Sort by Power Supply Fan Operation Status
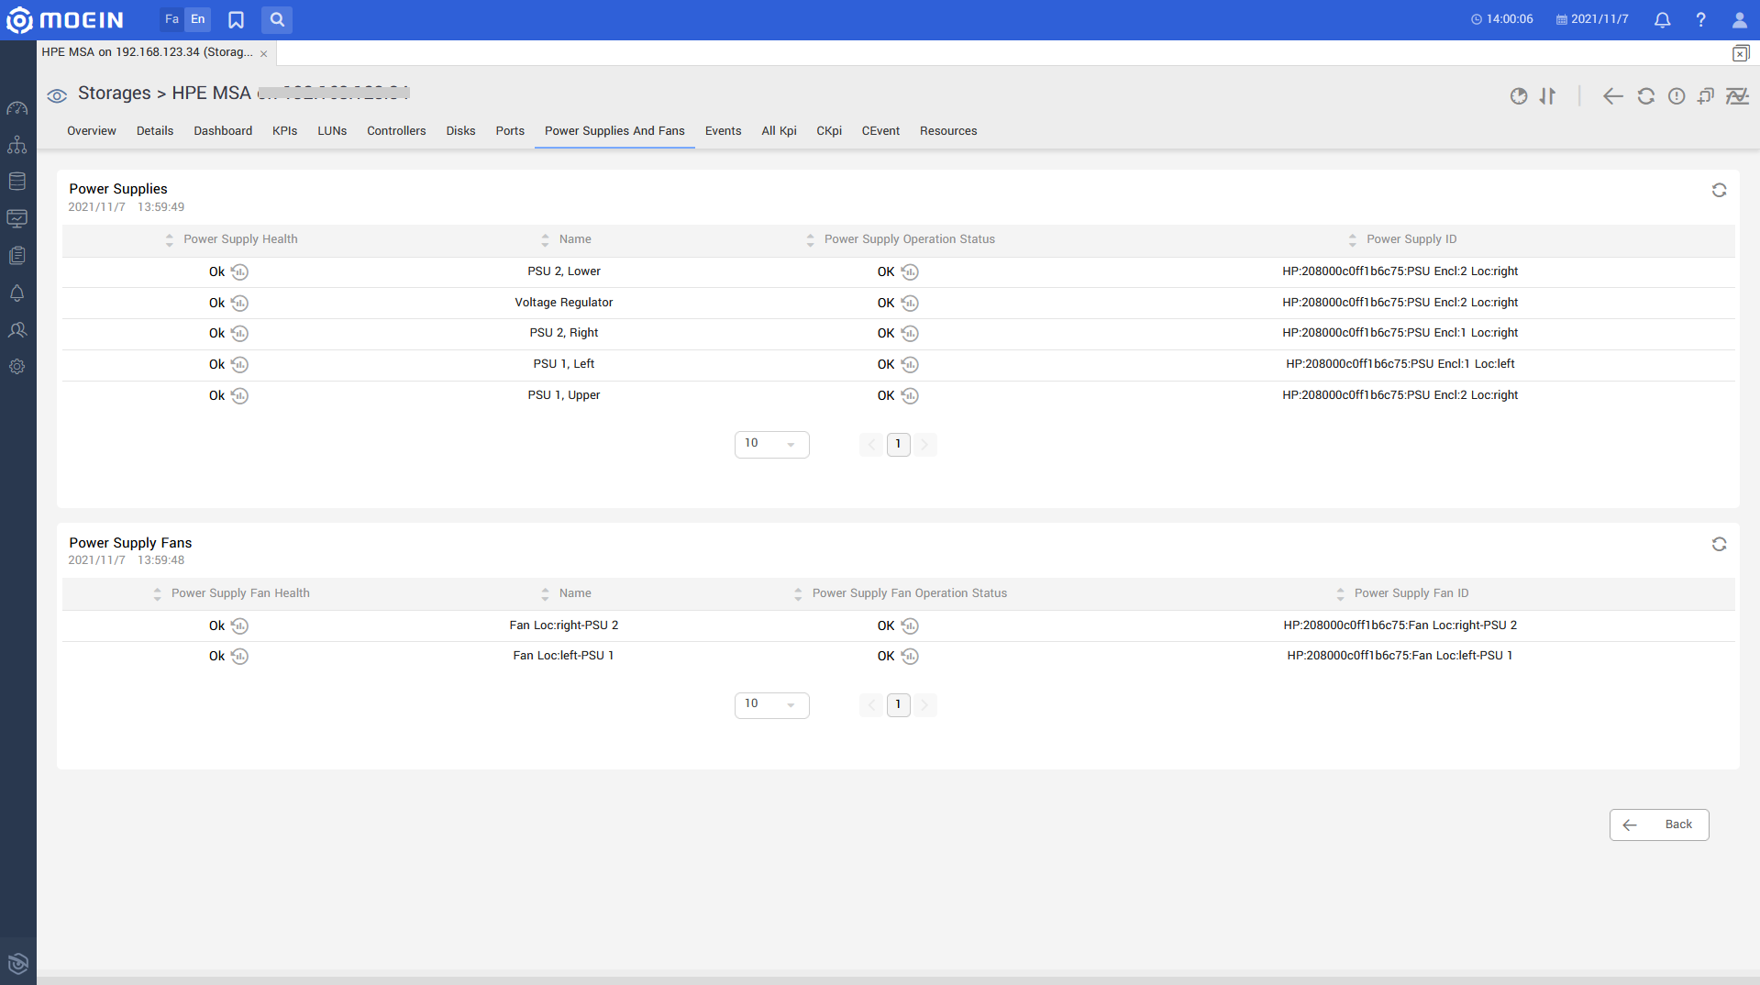 click(798, 594)
